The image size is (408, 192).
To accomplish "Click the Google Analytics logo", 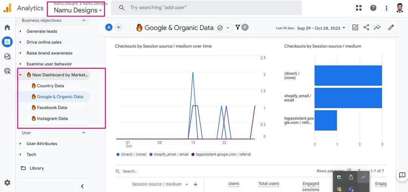I will [x=7, y=8].
